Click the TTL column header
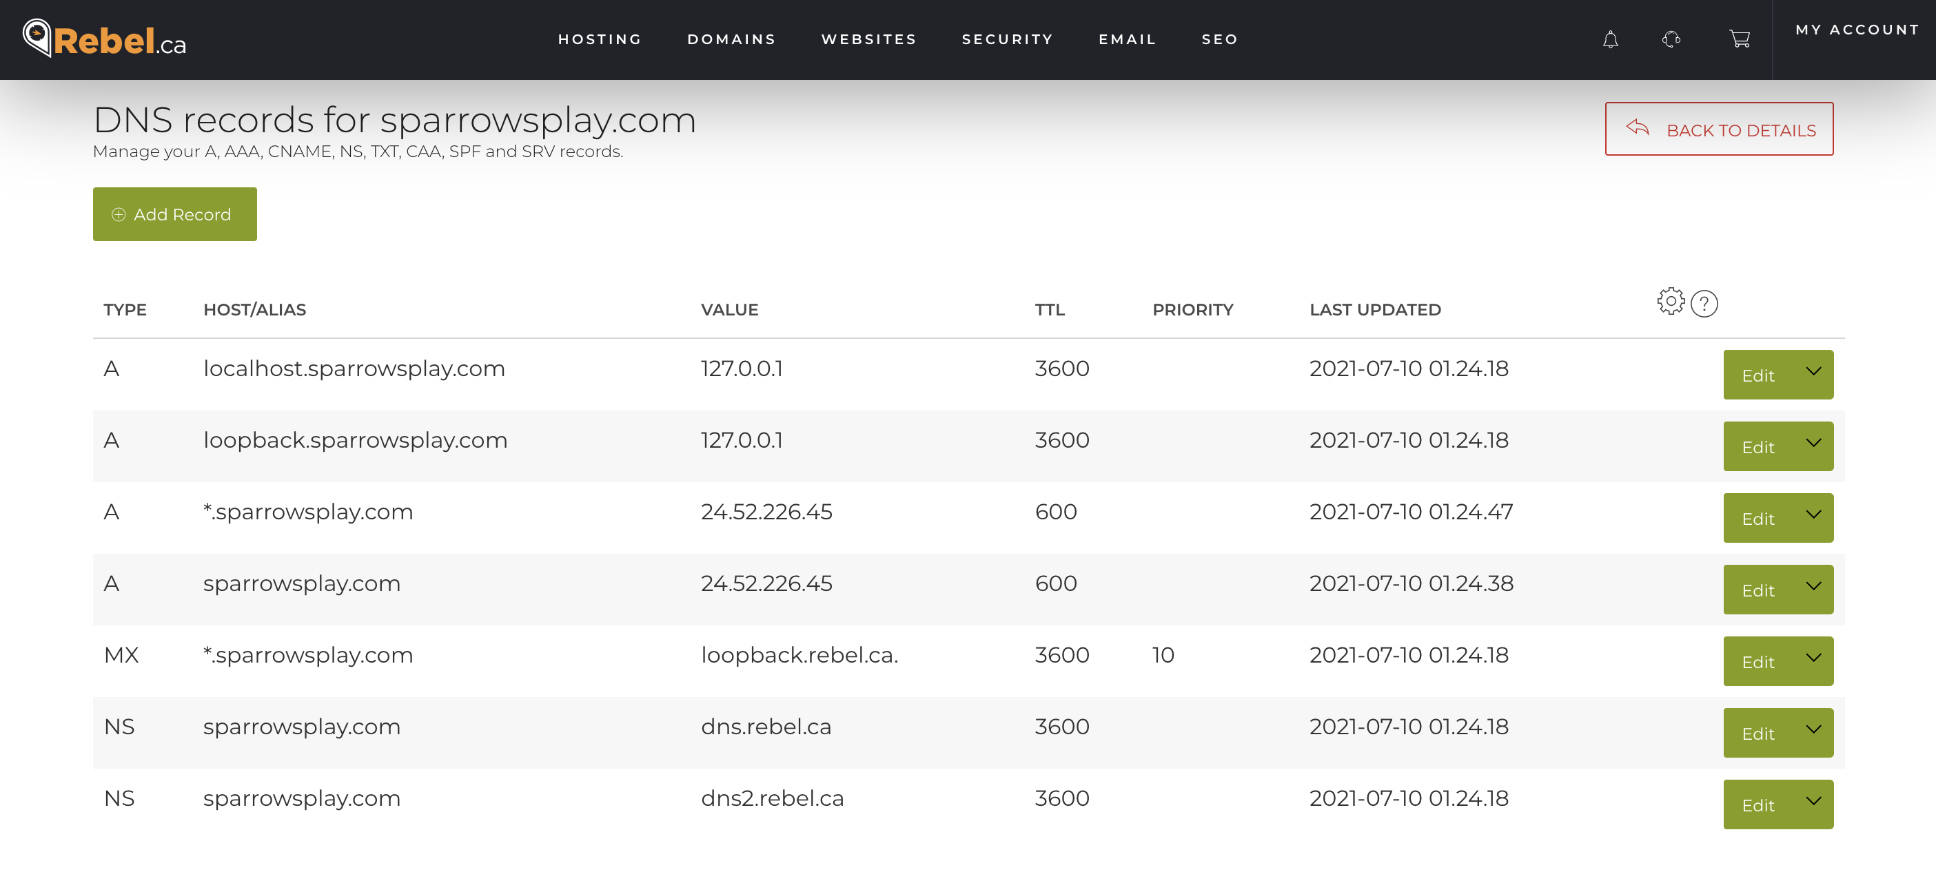 tap(1049, 310)
